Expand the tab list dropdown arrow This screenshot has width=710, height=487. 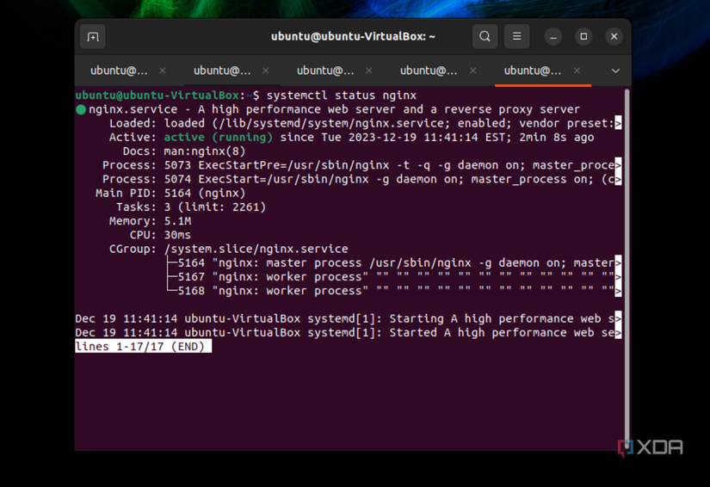(615, 71)
